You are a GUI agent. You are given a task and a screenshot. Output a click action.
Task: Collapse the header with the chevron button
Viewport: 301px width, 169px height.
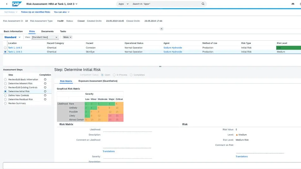coord(161,29)
